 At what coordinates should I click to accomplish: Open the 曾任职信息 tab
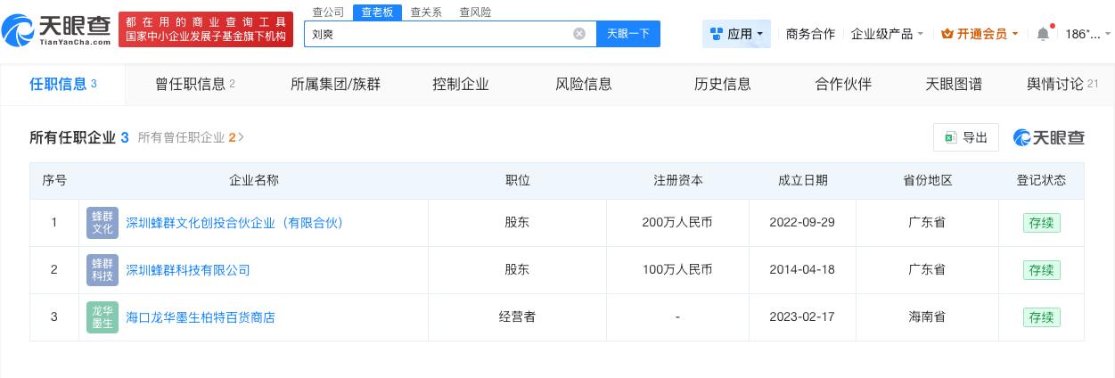tap(195, 84)
